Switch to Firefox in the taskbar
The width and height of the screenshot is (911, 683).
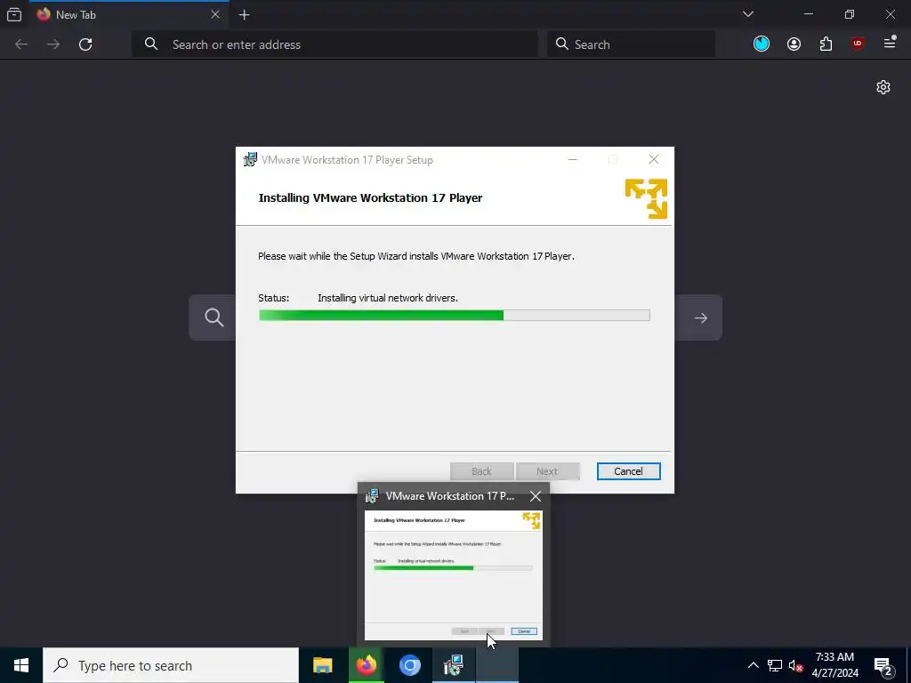366,665
